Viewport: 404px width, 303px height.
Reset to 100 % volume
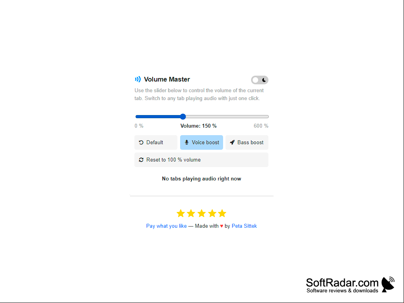coord(201,160)
